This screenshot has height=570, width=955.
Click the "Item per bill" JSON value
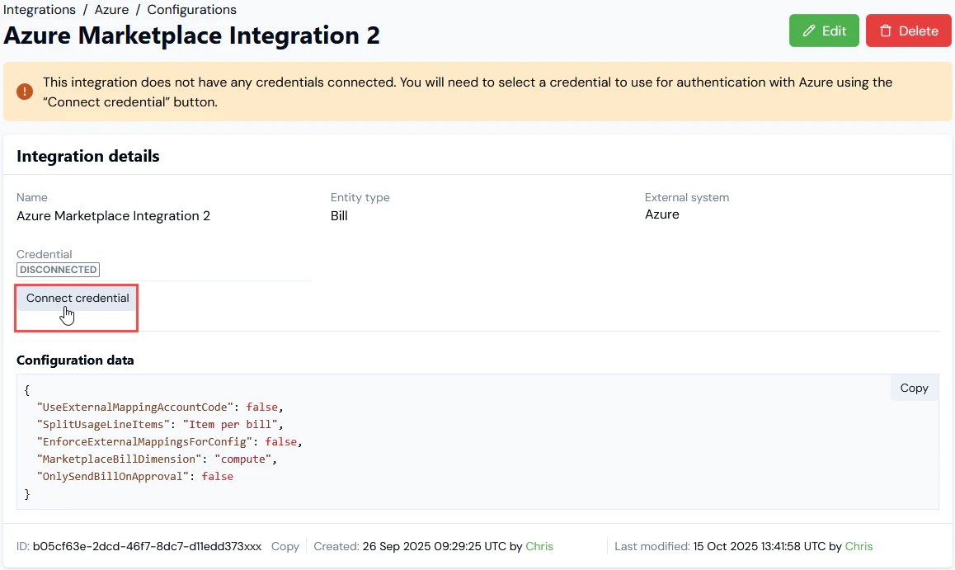point(230,424)
